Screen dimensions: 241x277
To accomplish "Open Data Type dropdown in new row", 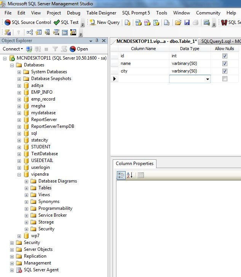I will (x=207, y=79).
